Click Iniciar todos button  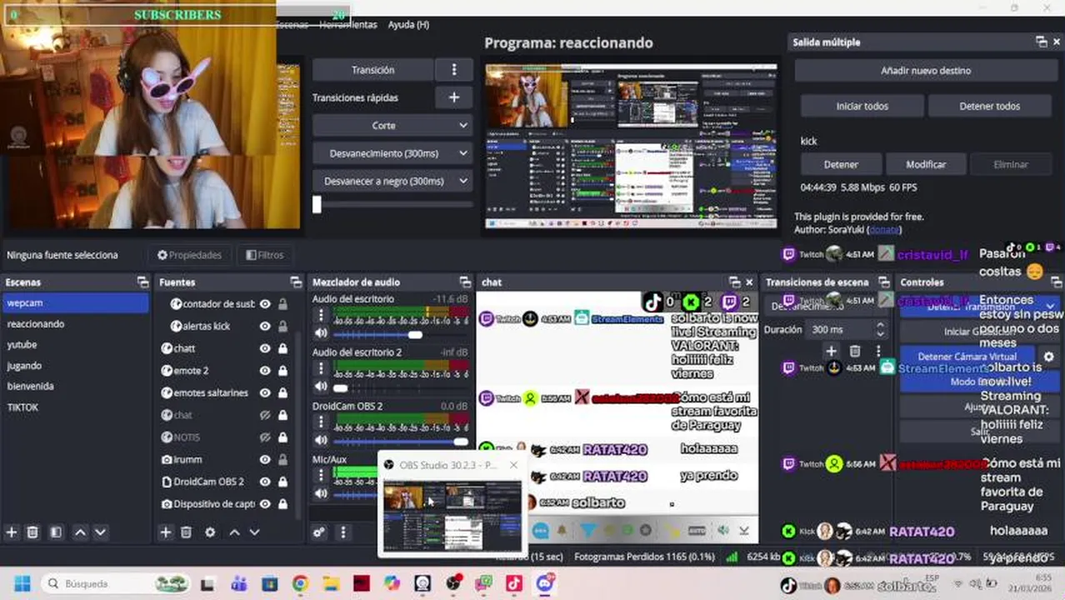pos(862,107)
